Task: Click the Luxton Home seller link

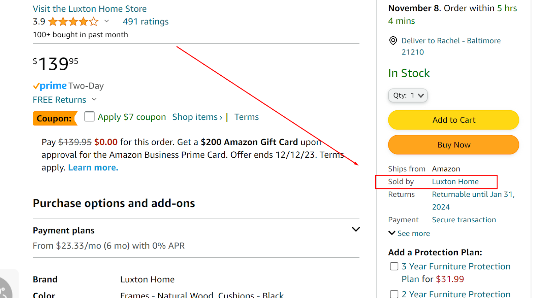Action: [455, 182]
